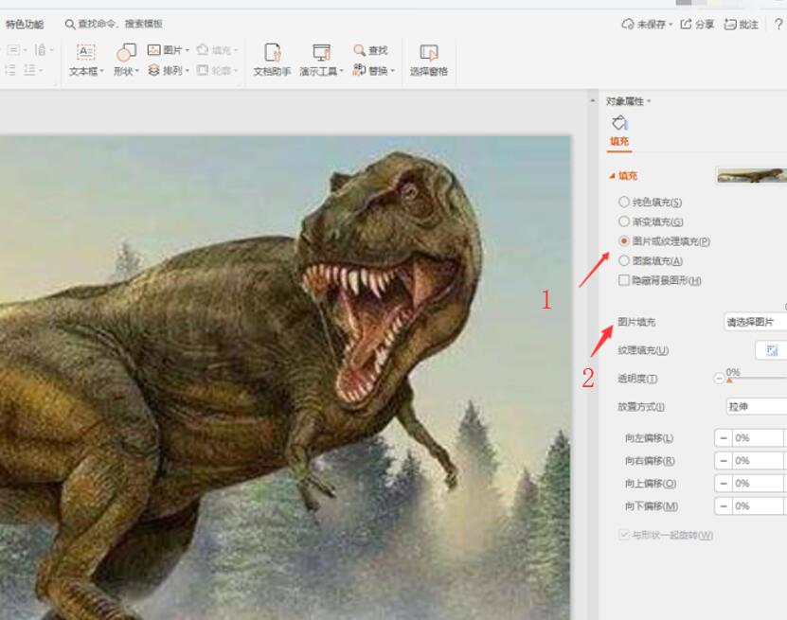This screenshot has height=620, width=787.
Task: Open the 批注 comments button
Action: click(741, 24)
